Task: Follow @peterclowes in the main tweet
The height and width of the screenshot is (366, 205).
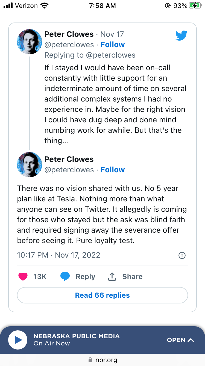Action: (x=113, y=170)
